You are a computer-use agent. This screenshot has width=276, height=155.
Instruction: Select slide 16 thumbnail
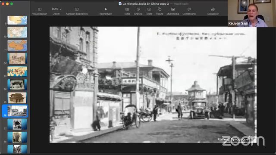tap(17, 111)
